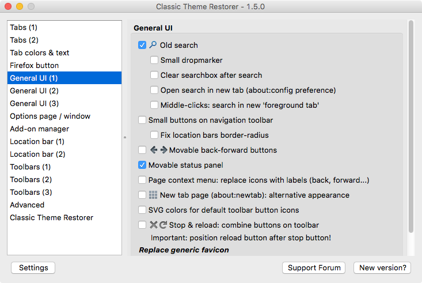422x283 pixels.
Task: Check Small buttons on navigation toolbar
Action: pyautogui.click(x=142, y=120)
